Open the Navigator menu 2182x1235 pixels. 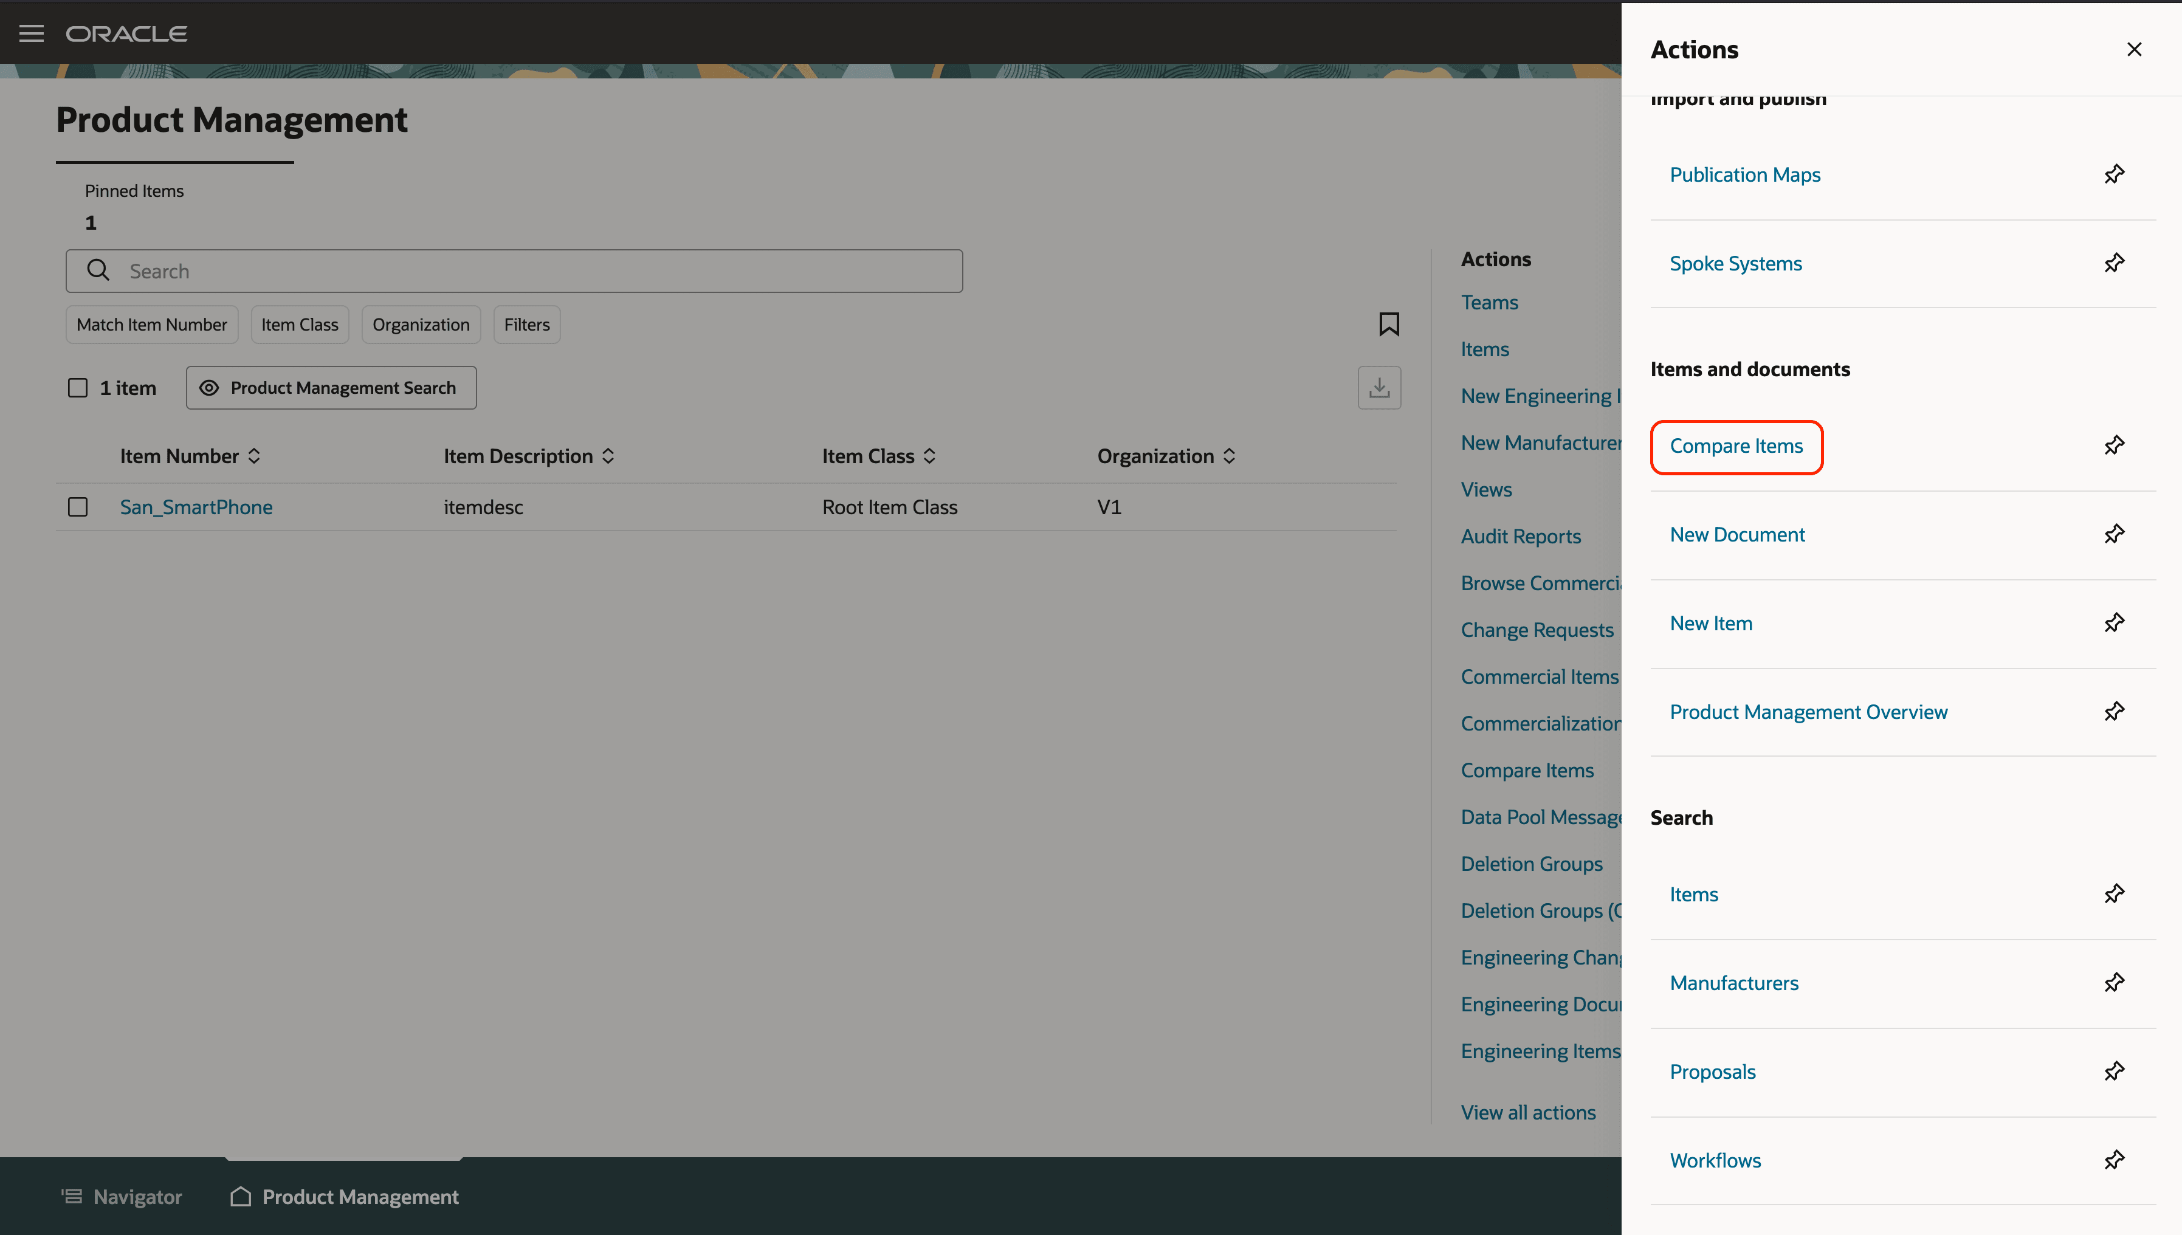click(x=122, y=1197)
